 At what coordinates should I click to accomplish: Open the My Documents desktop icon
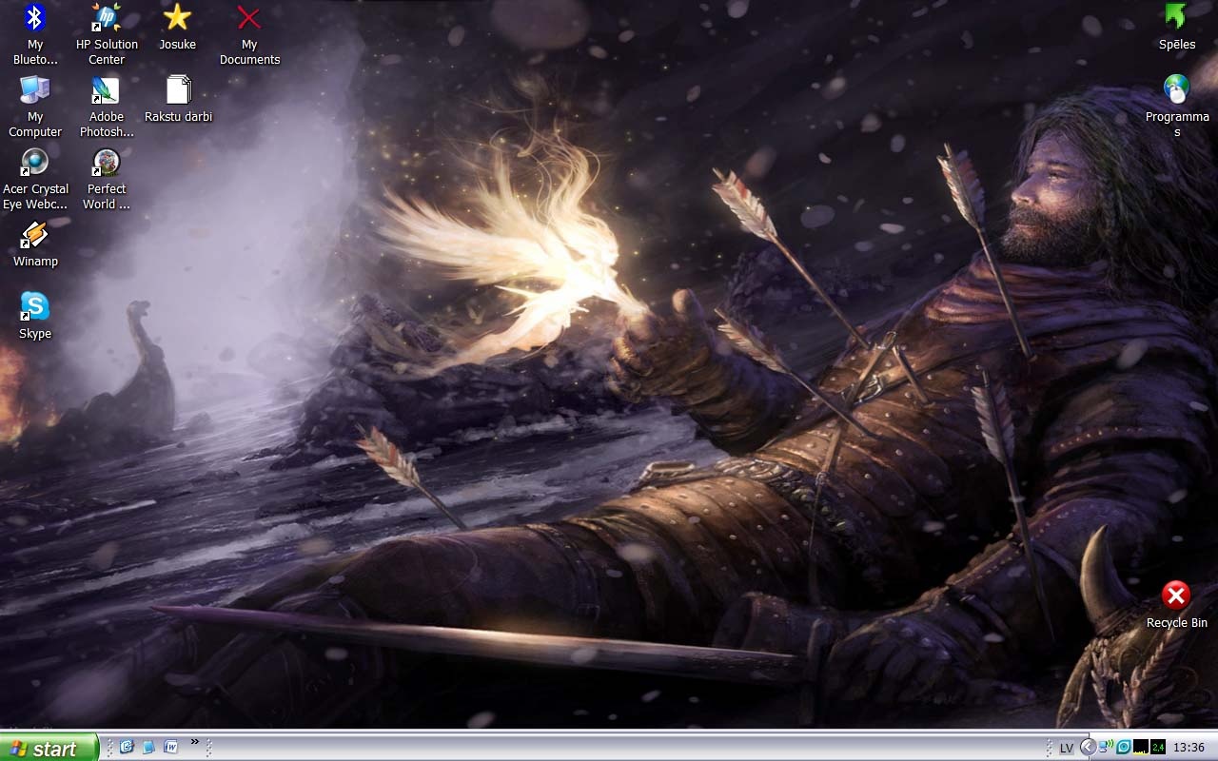(x=249, y=34)
